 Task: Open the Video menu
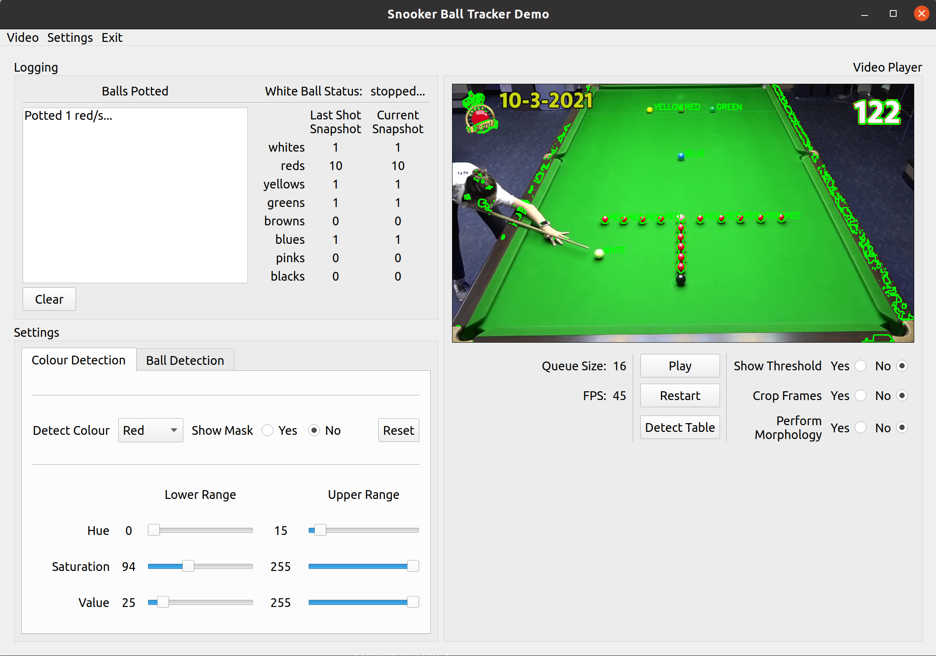point(23,38)
